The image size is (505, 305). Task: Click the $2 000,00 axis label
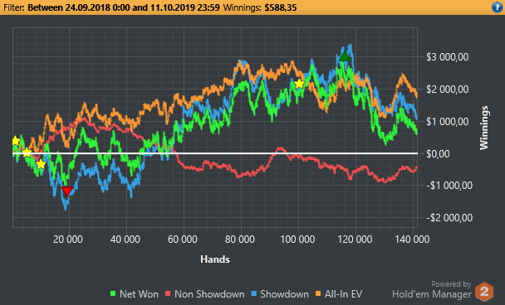coord(448,90)
